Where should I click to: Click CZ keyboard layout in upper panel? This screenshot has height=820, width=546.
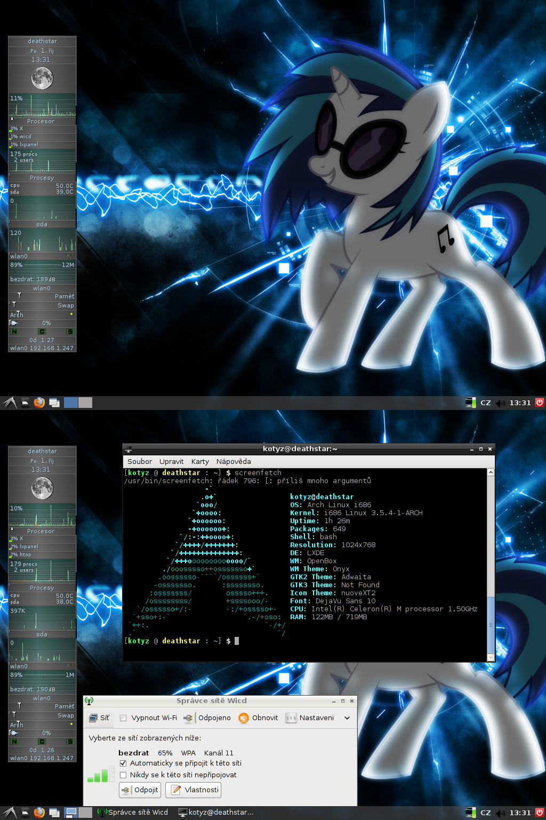point(486,403)
